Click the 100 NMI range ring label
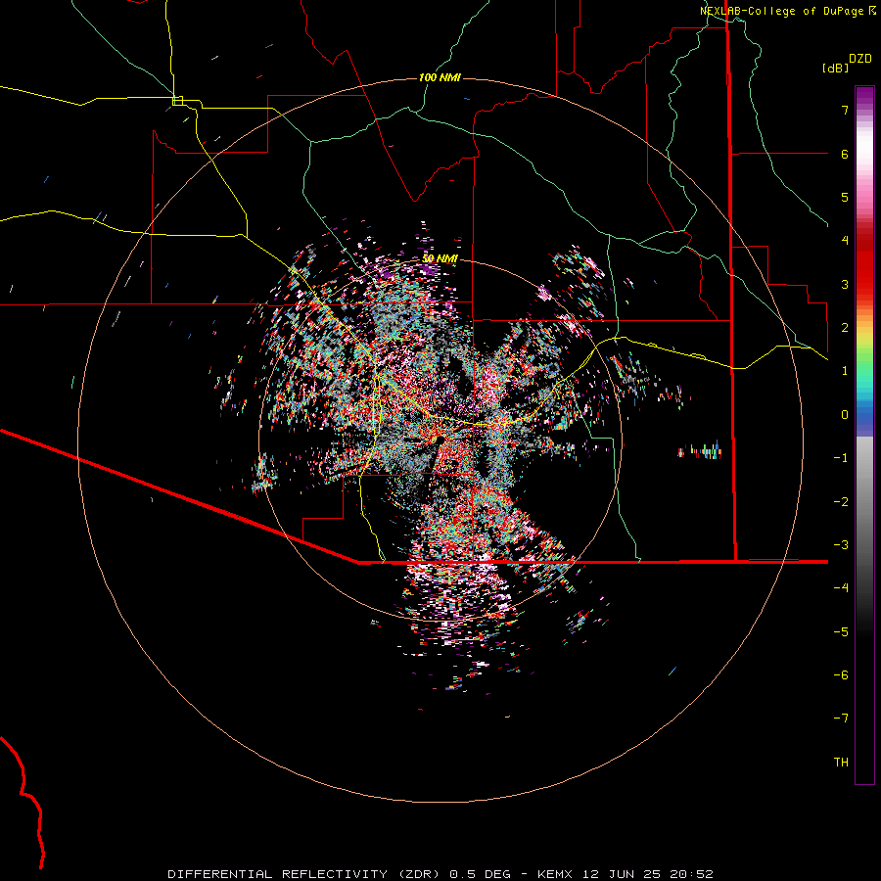Screen dimensions: 881x881 tap(440, 77)
